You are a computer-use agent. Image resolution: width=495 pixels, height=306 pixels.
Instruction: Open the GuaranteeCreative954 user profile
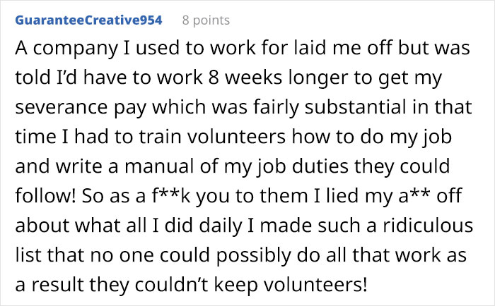click(89, 20)
